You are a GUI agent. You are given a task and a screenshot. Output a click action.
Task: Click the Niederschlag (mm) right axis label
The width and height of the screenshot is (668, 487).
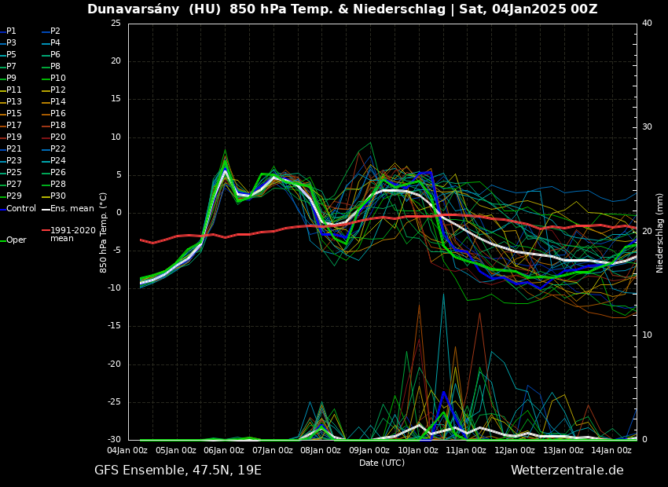click(660, 233)
